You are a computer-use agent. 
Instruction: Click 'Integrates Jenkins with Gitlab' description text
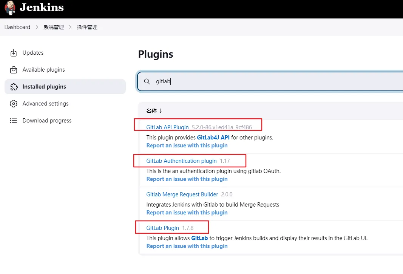click(x=213, y=205)
